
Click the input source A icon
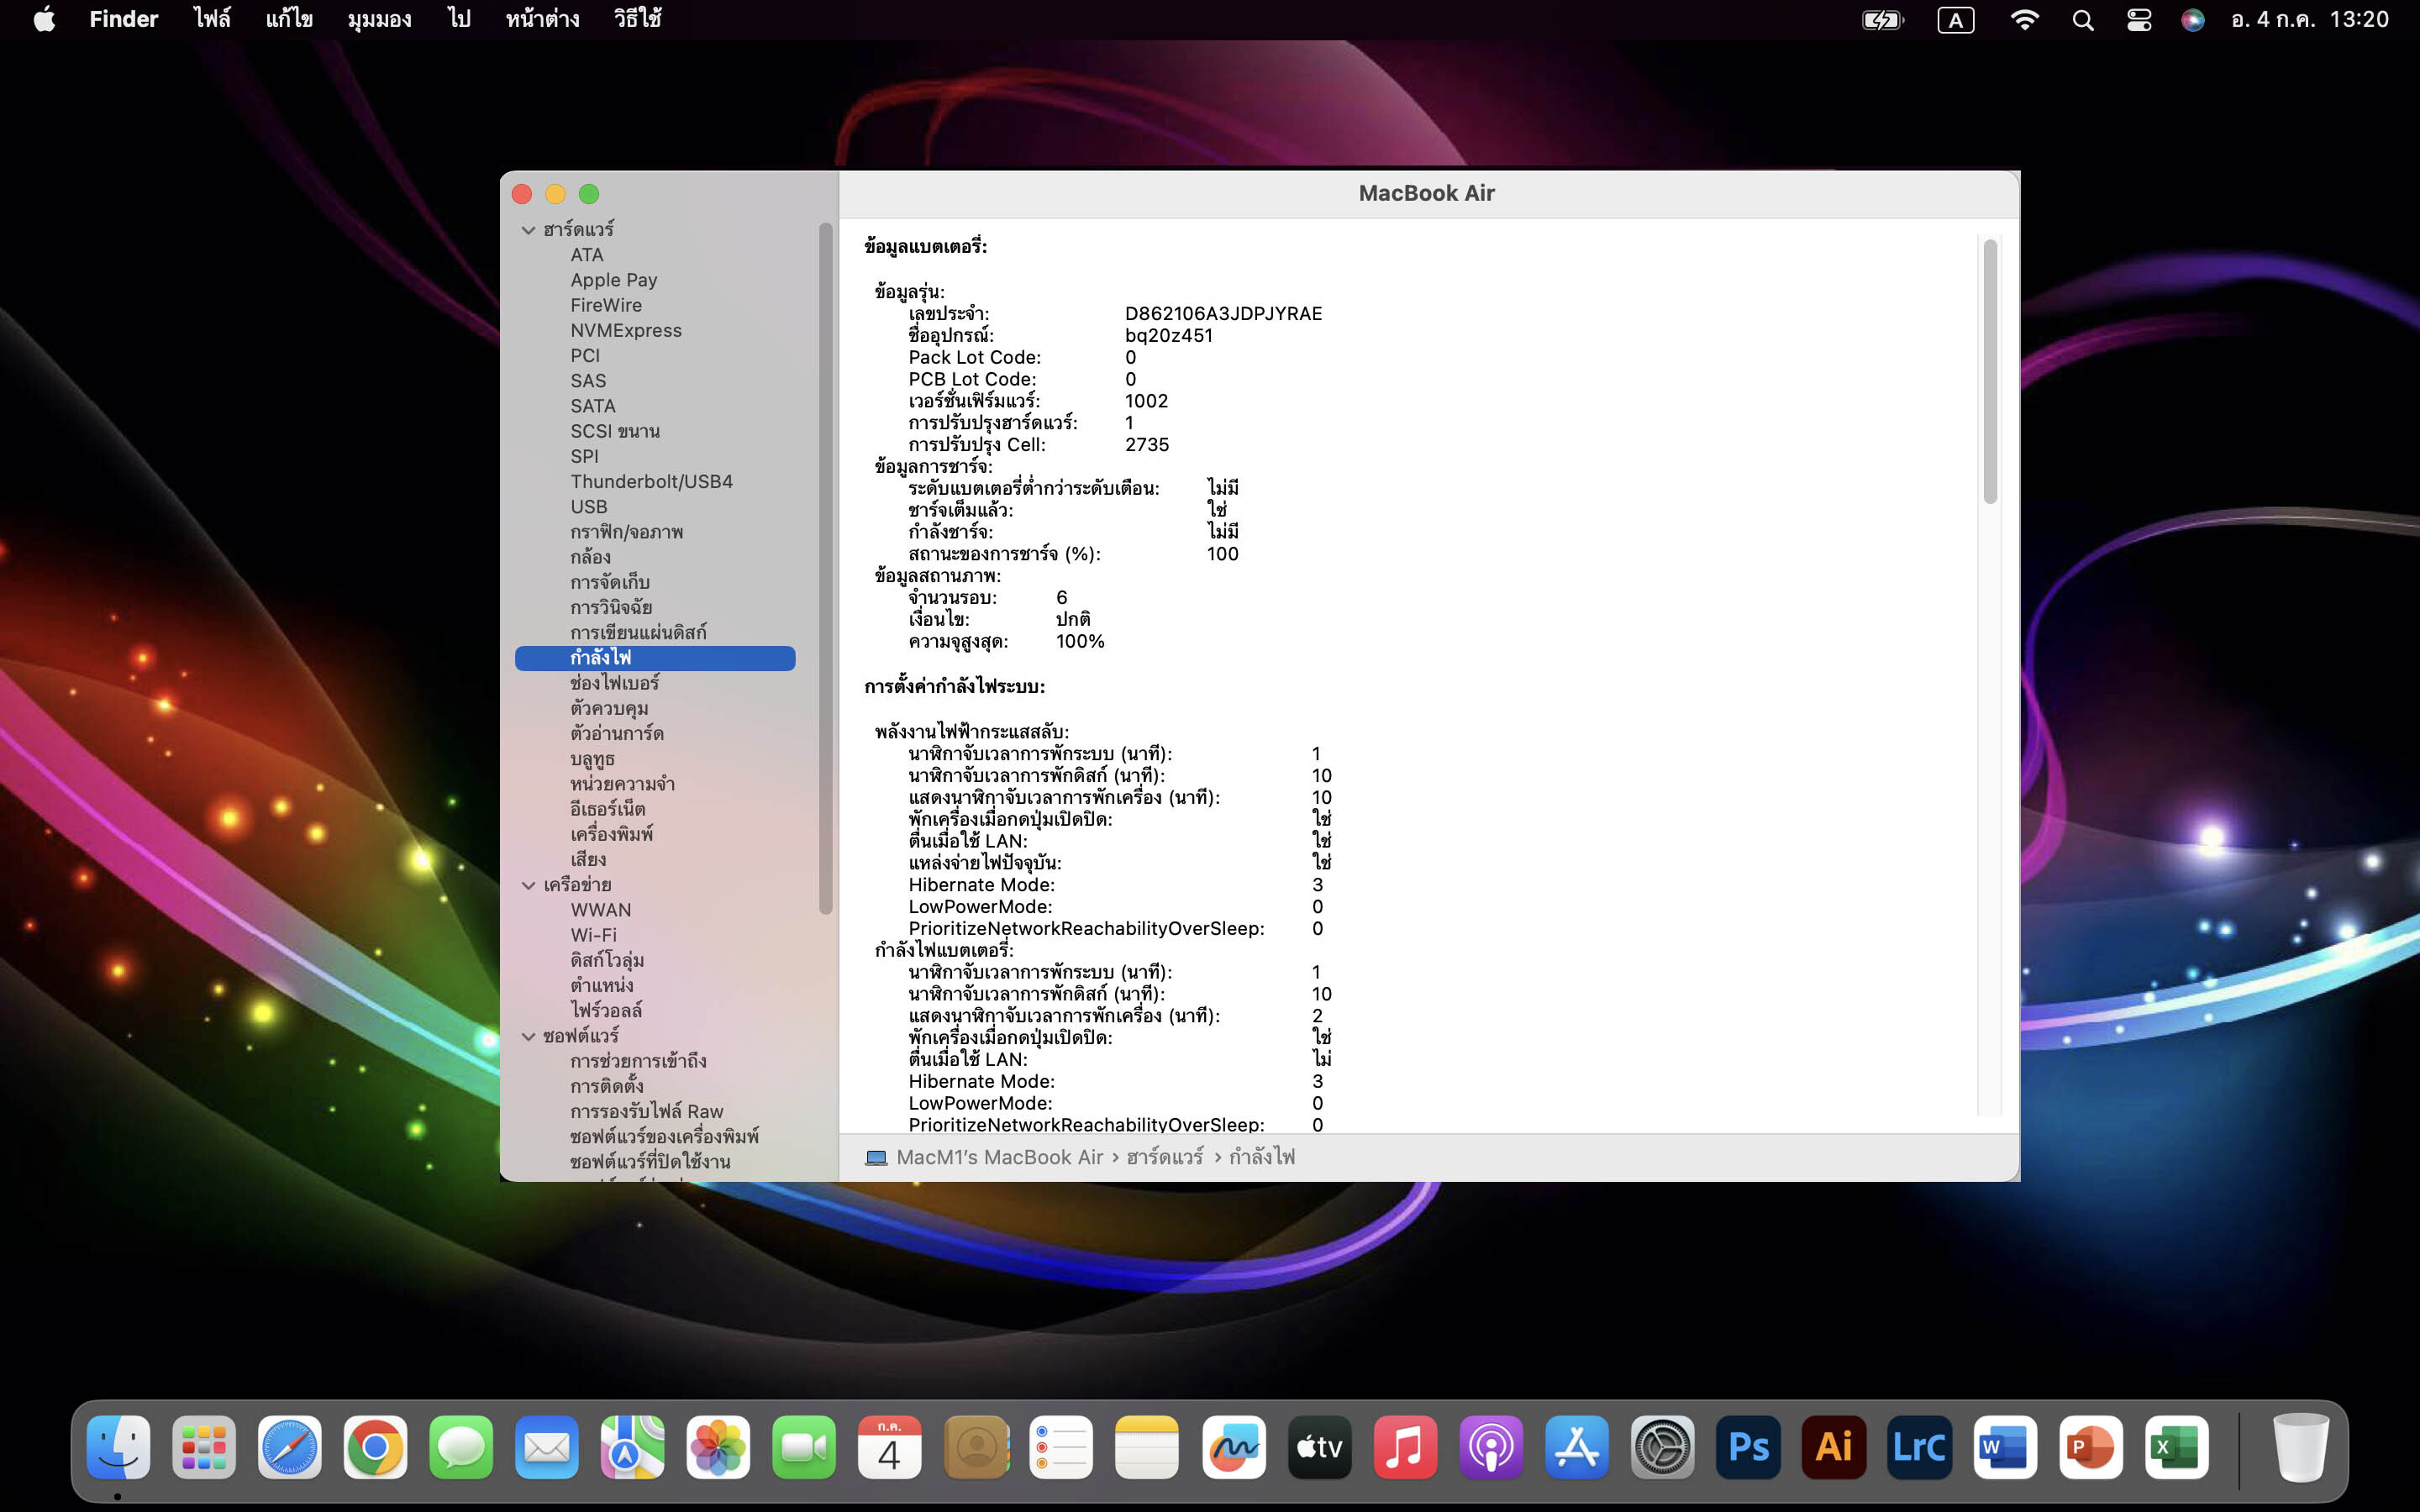(x=1955, y=20)
